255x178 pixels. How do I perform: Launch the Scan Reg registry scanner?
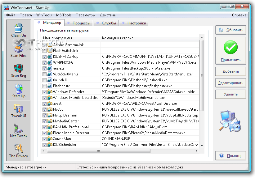(19, 71)
